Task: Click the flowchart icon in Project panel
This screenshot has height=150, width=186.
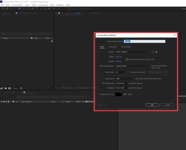Action: coord(52,41)
